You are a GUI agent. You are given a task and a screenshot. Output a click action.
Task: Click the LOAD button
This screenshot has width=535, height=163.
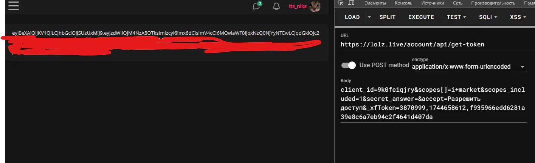(x=352, y=17)
